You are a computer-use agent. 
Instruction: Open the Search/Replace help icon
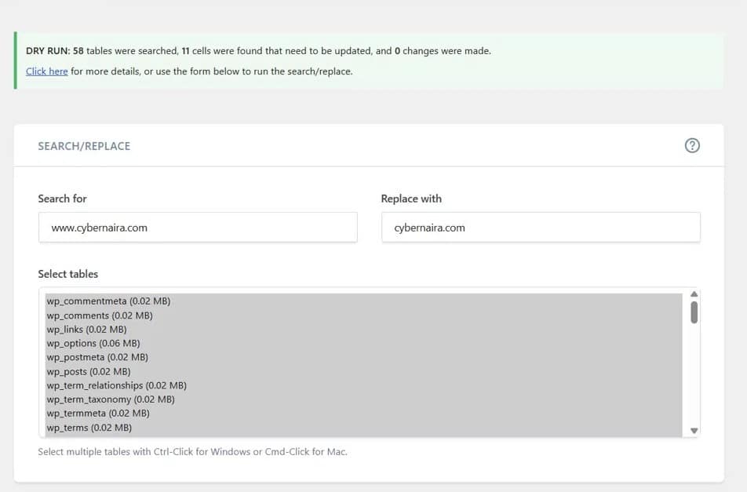point(692,145)
